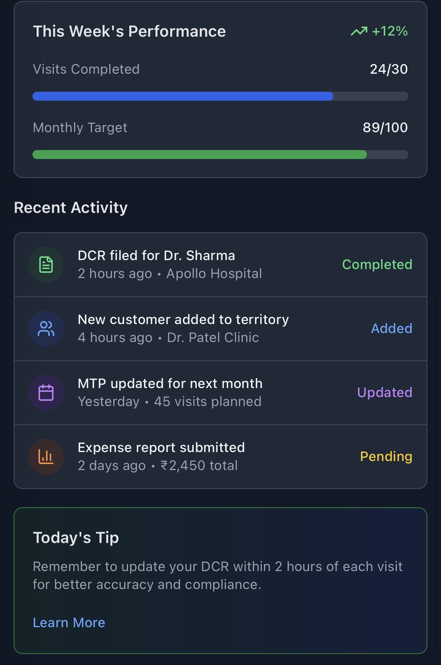Click the Completed status label
The height and width of the screenshot is (665, 441).
pos(377,265)
